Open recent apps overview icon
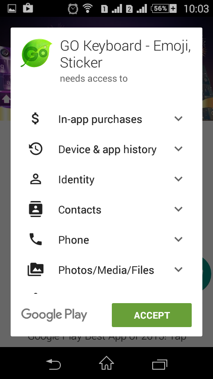 click(x=160, y=364)
